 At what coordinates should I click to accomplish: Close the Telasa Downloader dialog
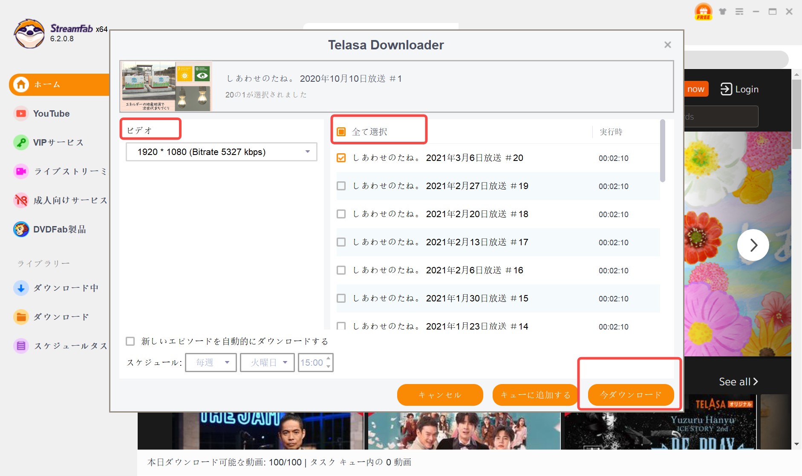pos(668,45)
